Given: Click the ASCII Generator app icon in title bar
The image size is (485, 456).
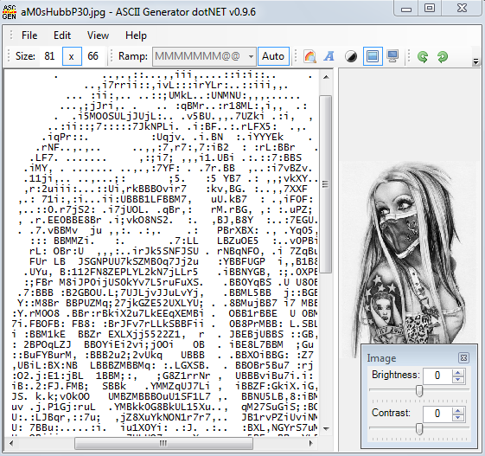Looking at the screenshot, I should point(9,12).
